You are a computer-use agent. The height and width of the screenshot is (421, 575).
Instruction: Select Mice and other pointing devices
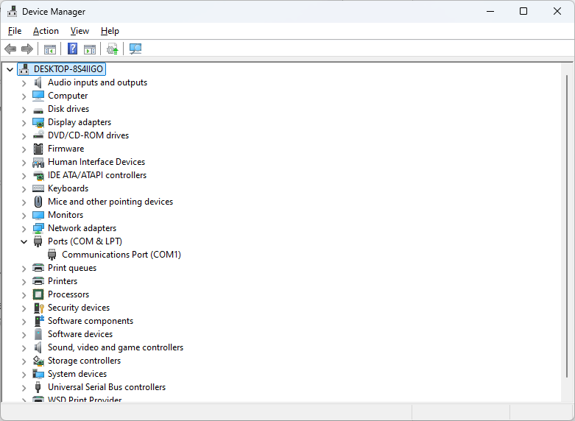(x=110, y=202)
